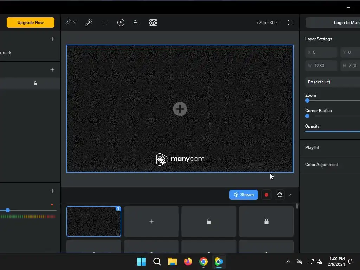Add a new preset in slot two
This screenshot has height=270, width=360.
[x=151, y=221]
